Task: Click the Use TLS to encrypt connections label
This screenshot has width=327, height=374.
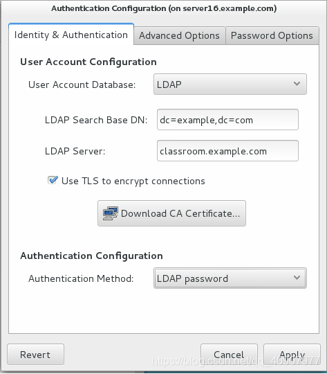Action: pyautogui.click(x=133, y=181)
